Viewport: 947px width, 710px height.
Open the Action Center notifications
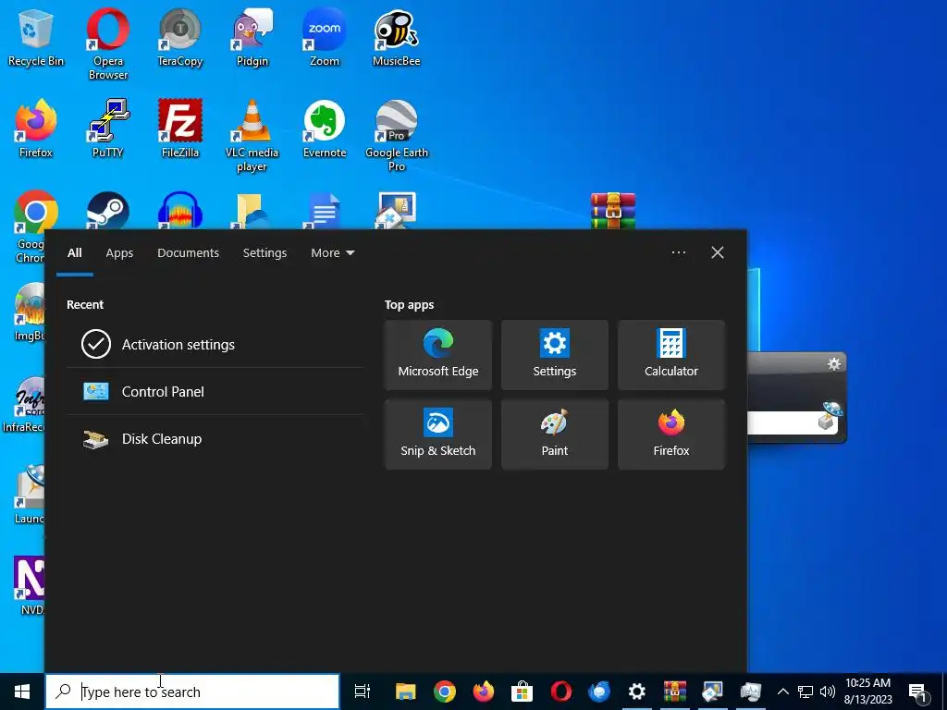tap(918, 692)
